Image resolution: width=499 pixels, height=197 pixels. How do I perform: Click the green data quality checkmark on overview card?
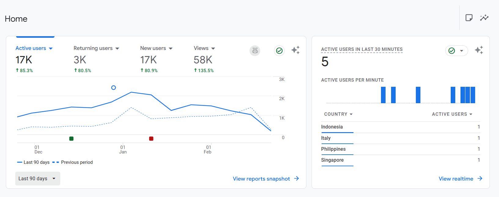pos(279,51)
